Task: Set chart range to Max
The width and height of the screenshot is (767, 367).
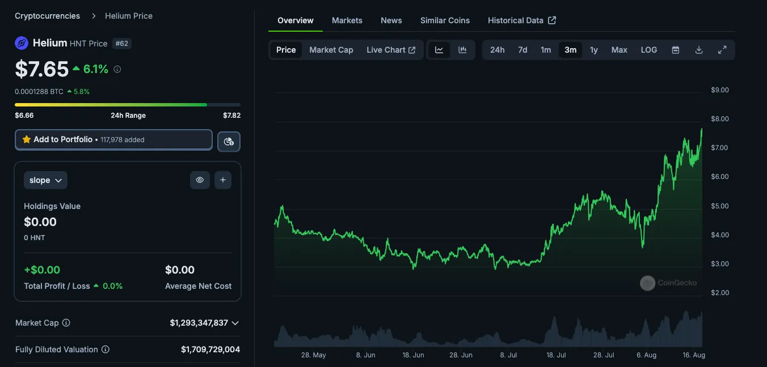Action: (619, 50)
